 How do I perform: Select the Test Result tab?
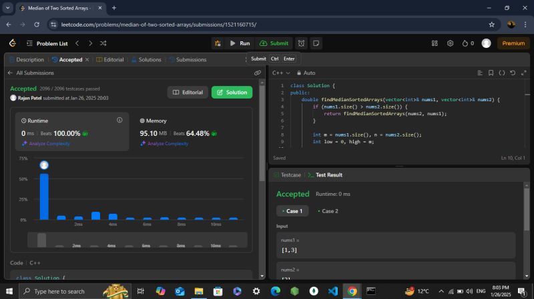tap(325, 174)
